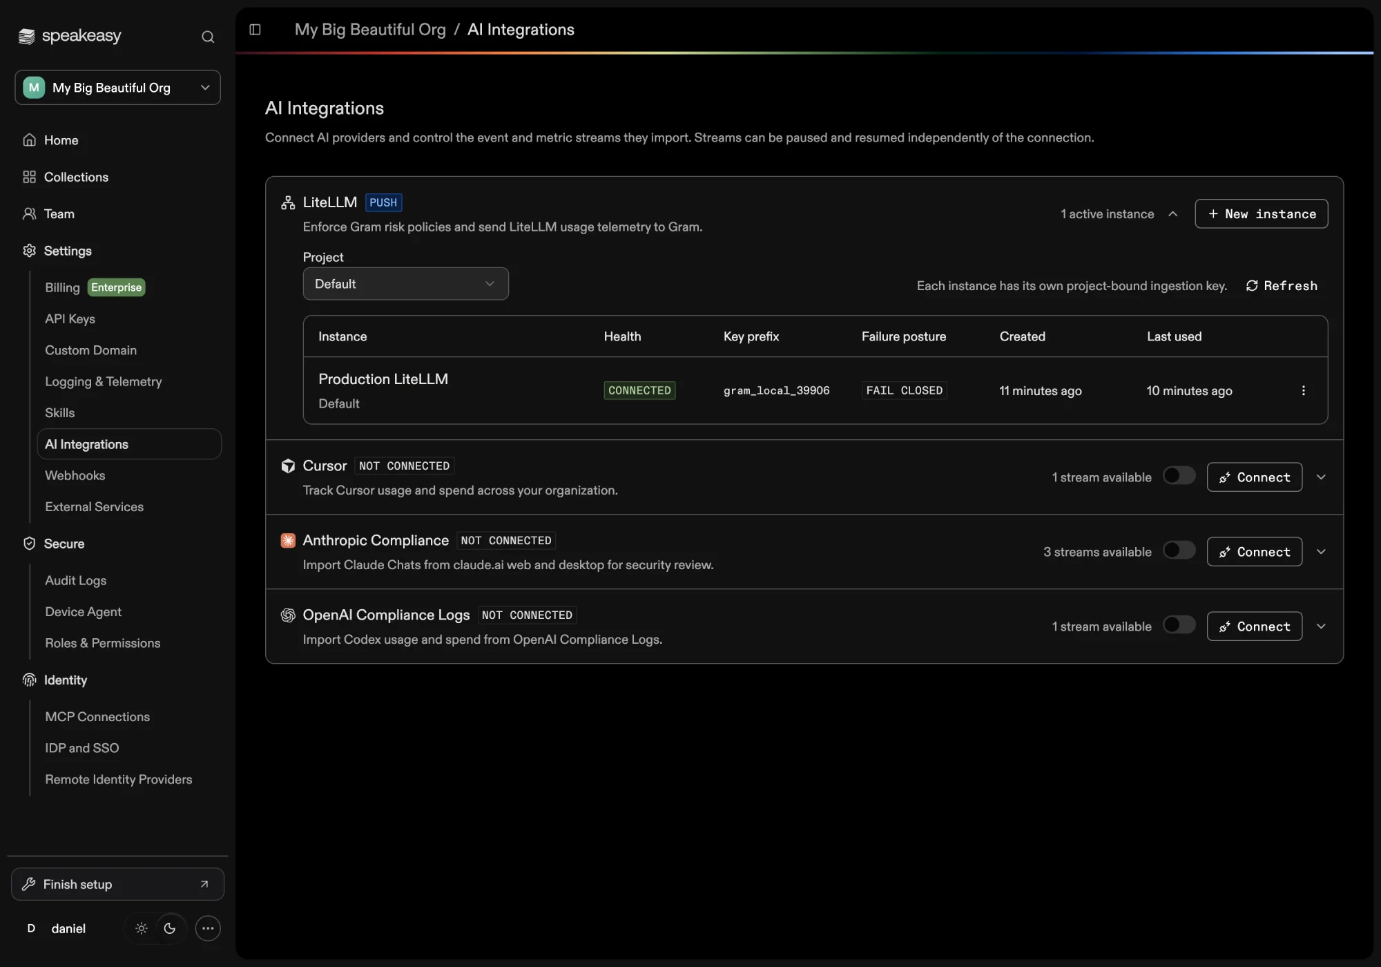Open External Services page
Image resolution: width=1381 pixels, height=967 pixels.
pyautogui.click(x=94, y=507)
